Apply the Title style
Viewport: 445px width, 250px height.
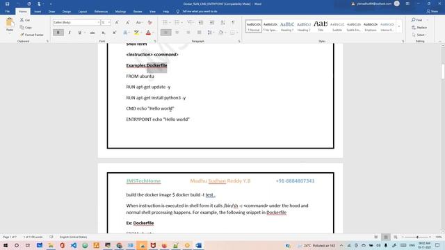point(321,26)
